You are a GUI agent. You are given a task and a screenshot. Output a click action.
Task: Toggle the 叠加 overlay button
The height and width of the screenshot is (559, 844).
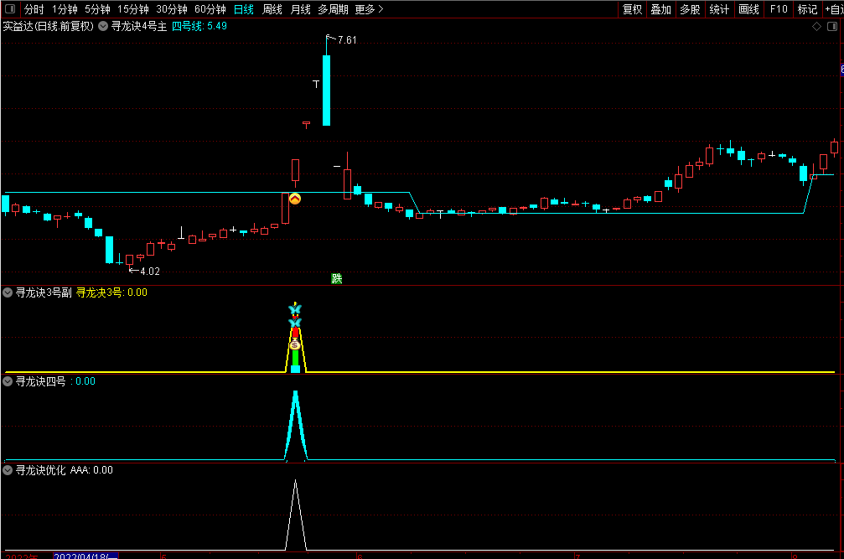661,9
